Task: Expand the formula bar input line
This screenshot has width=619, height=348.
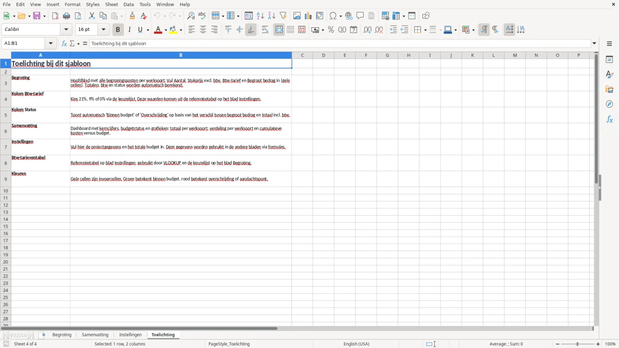Action: (595, 44)
